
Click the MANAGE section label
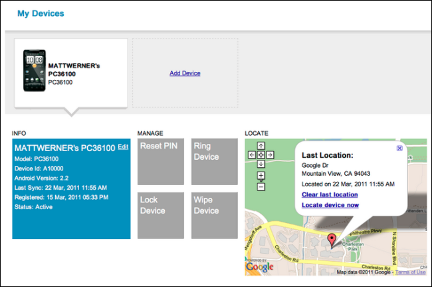[x=150, y=133]
